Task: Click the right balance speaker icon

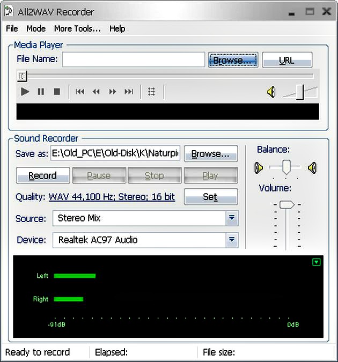Action: click(312, 168)
